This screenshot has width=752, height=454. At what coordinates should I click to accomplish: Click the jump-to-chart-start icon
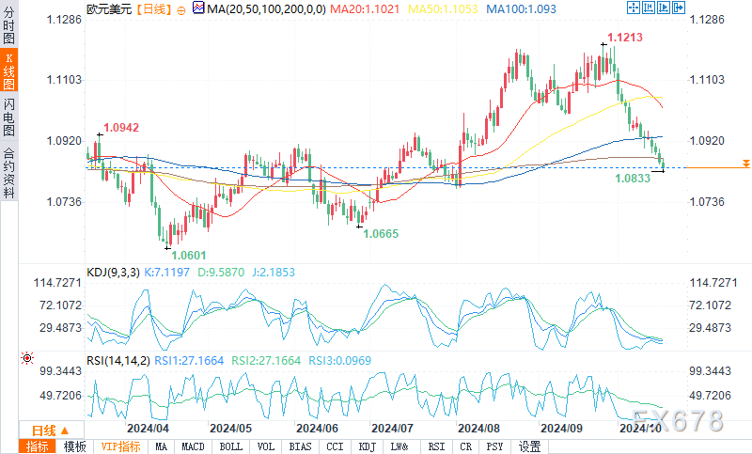point(649,8)
